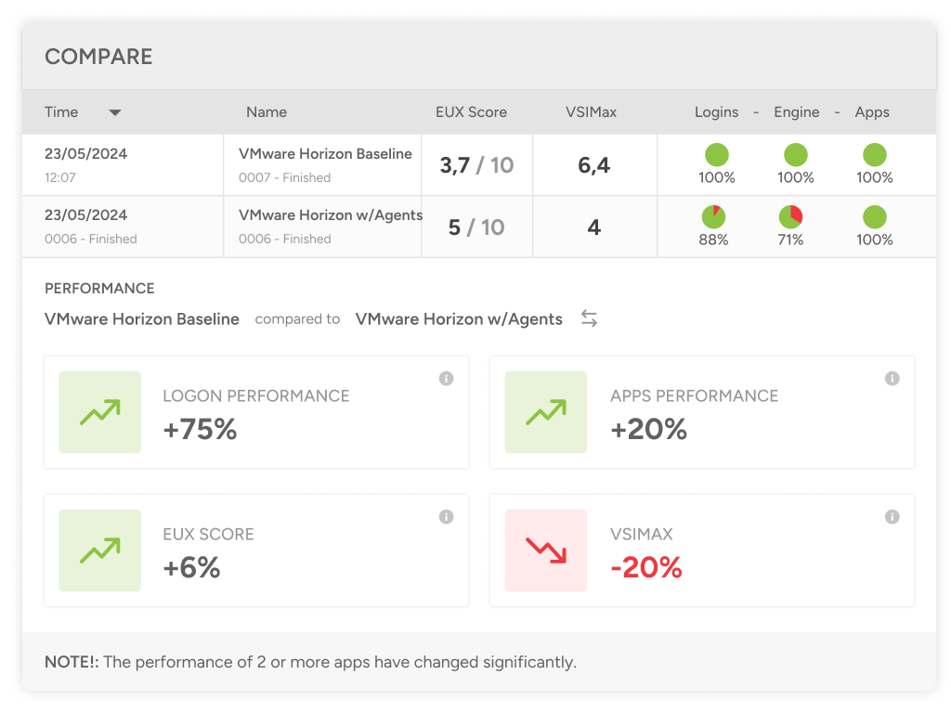Open info icon on VSIMax card
Image resolution: width=951 pixels, height=713 pixels.
(x=892, y=516)
